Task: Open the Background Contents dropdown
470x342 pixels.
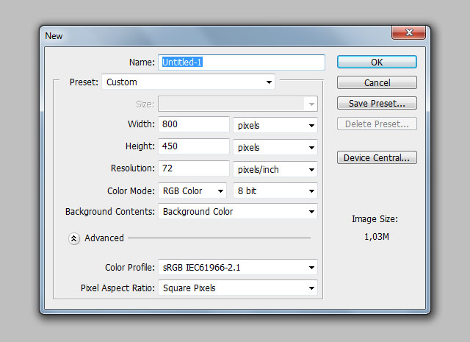Action: [238, 212]
